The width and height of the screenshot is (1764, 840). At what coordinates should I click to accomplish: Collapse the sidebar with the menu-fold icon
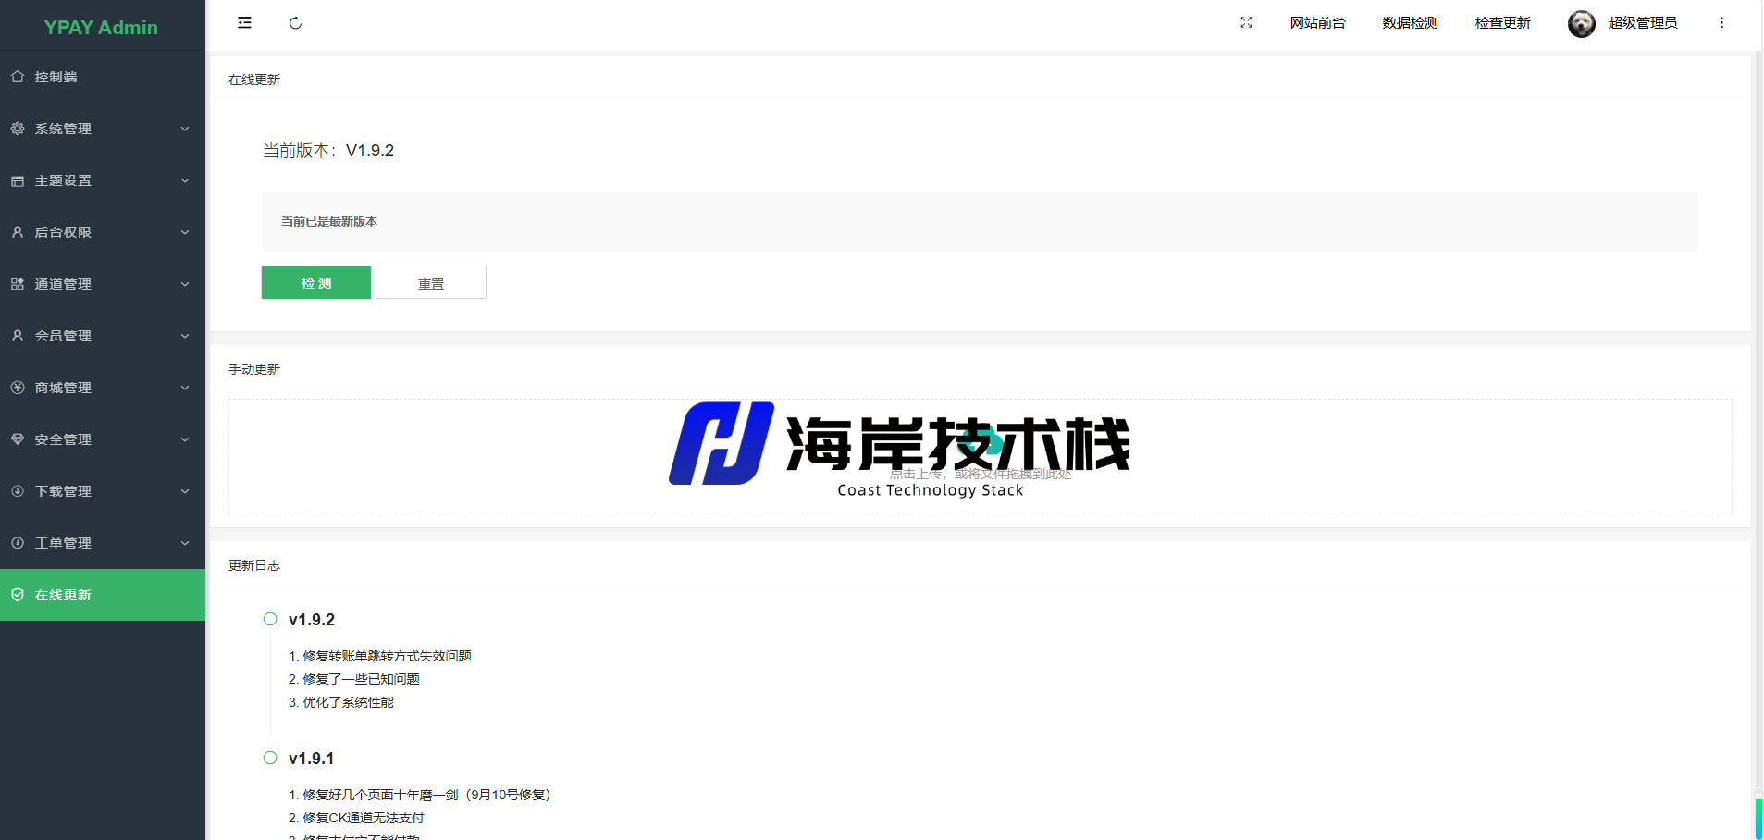pyautogui.click(x=244, y=23)
